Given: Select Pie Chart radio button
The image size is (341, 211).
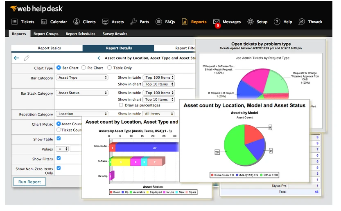Looking at the screenshot, I should tap(84, 68).
